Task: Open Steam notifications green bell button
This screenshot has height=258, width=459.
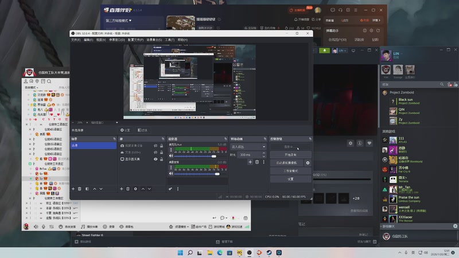Action: click(x=324, y=50)
